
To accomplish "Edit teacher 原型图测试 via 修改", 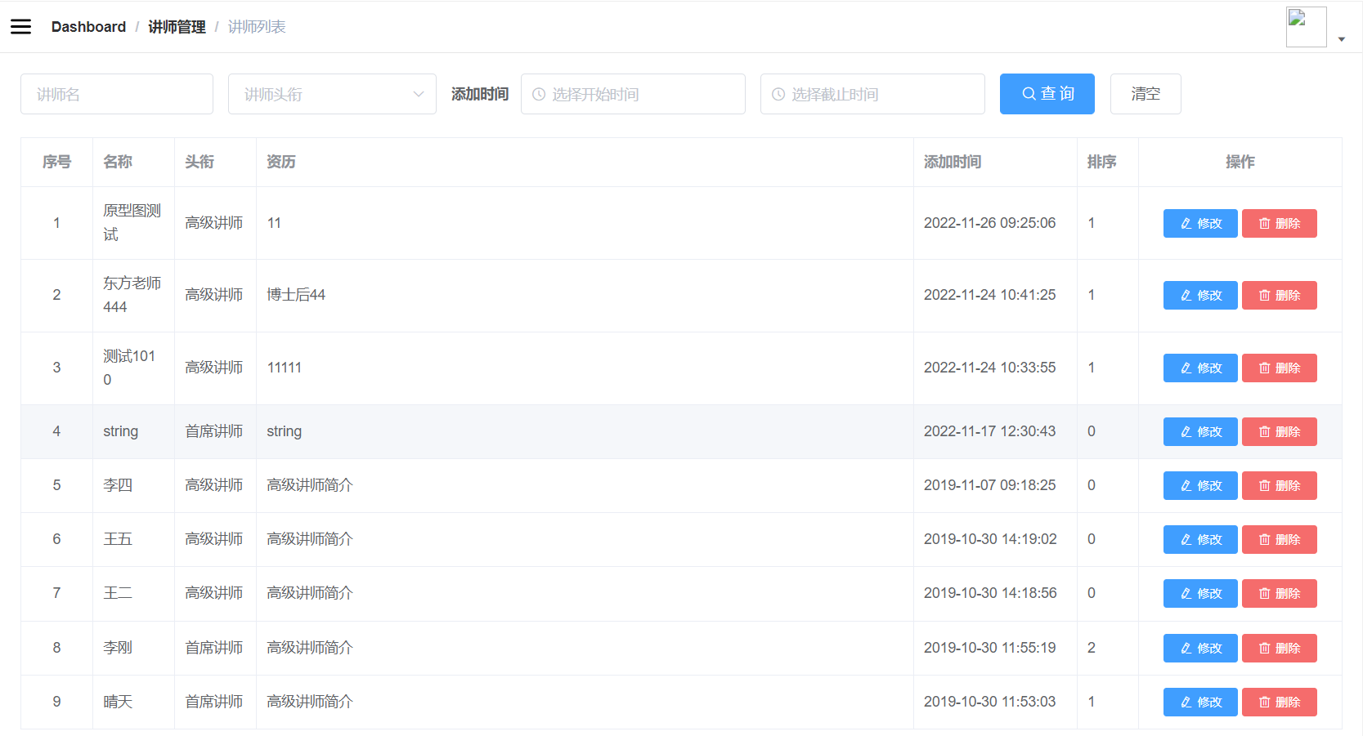I will [1200, 223].
